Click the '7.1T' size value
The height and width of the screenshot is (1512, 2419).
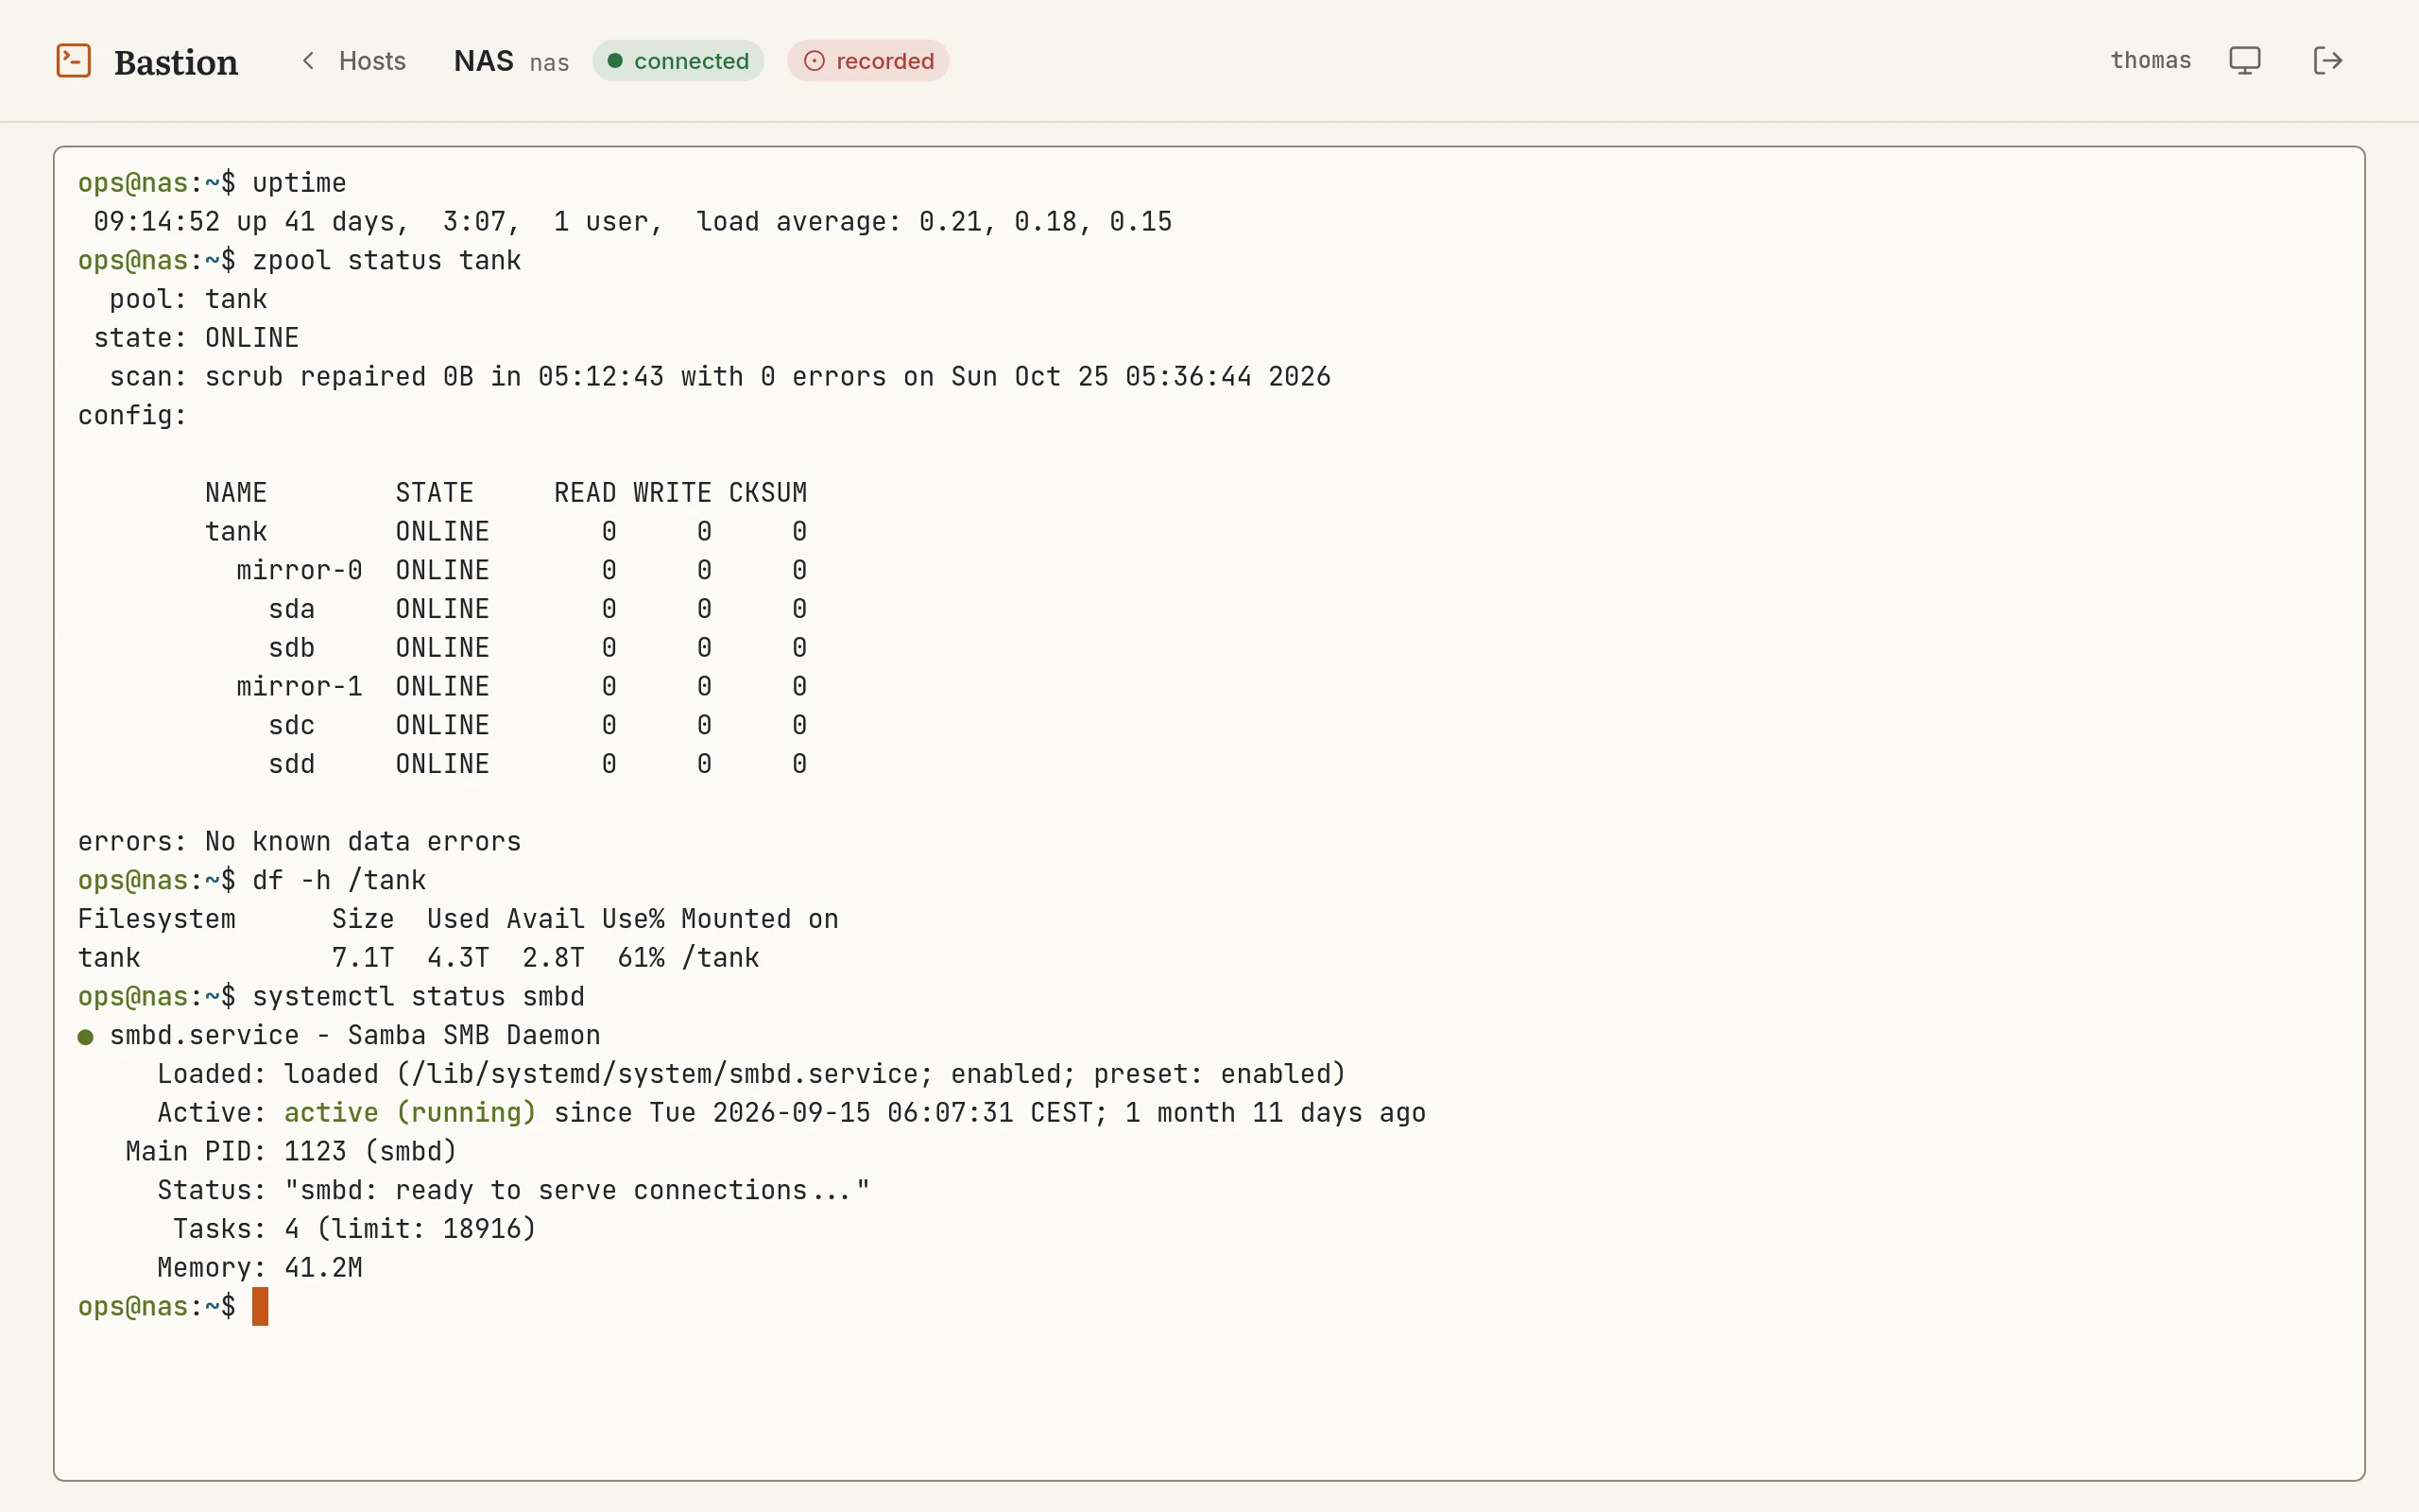pyautogui.click(x=363, y=958)
